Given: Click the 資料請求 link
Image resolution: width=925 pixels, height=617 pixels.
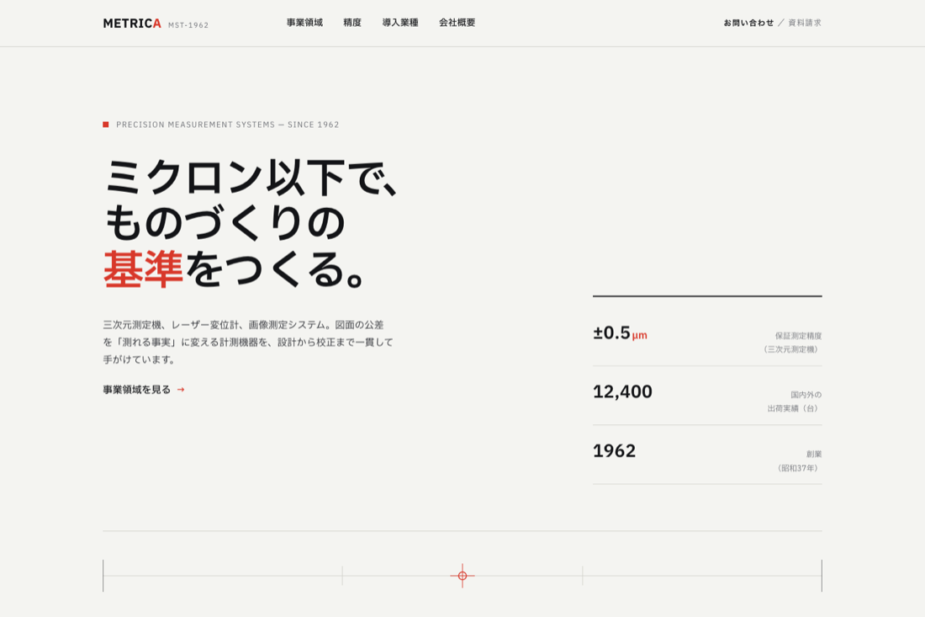Looking at the screenshot, I should coord(805,23).
